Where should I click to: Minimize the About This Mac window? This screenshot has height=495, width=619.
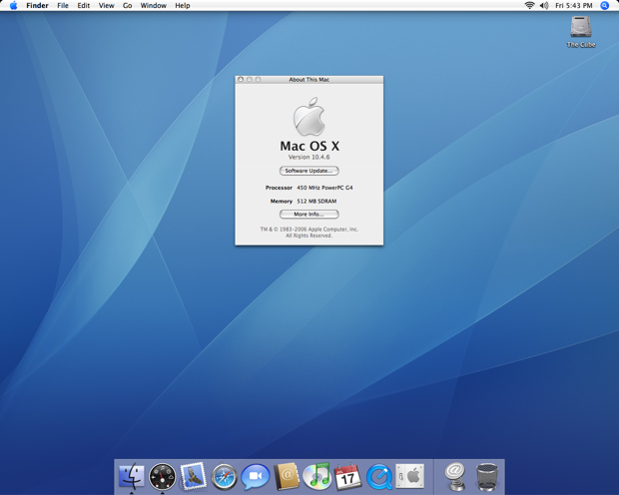250,80
